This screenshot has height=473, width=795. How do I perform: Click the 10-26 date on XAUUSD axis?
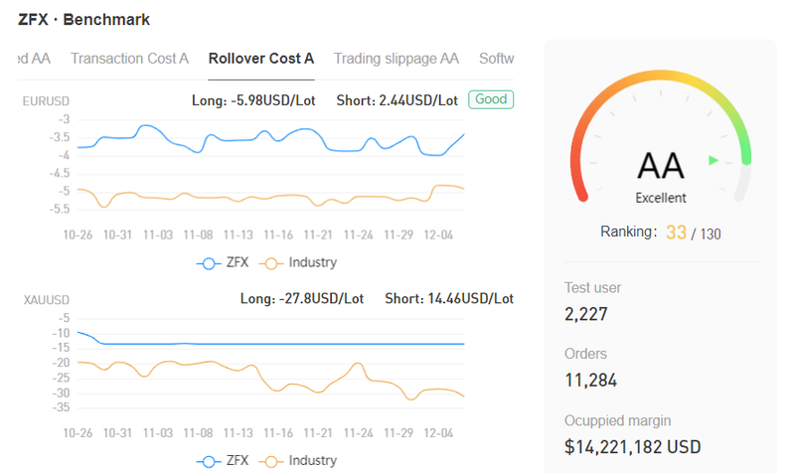[x=78, y=433]
